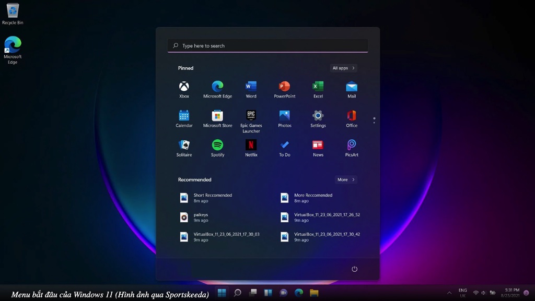Open the clock and date panel
535x301 pixels.
point(511,293)
